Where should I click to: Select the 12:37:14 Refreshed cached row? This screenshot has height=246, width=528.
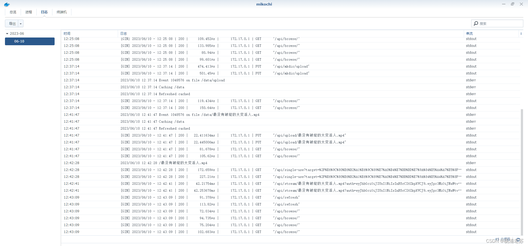pyautogui.click(x=291, y=94)
